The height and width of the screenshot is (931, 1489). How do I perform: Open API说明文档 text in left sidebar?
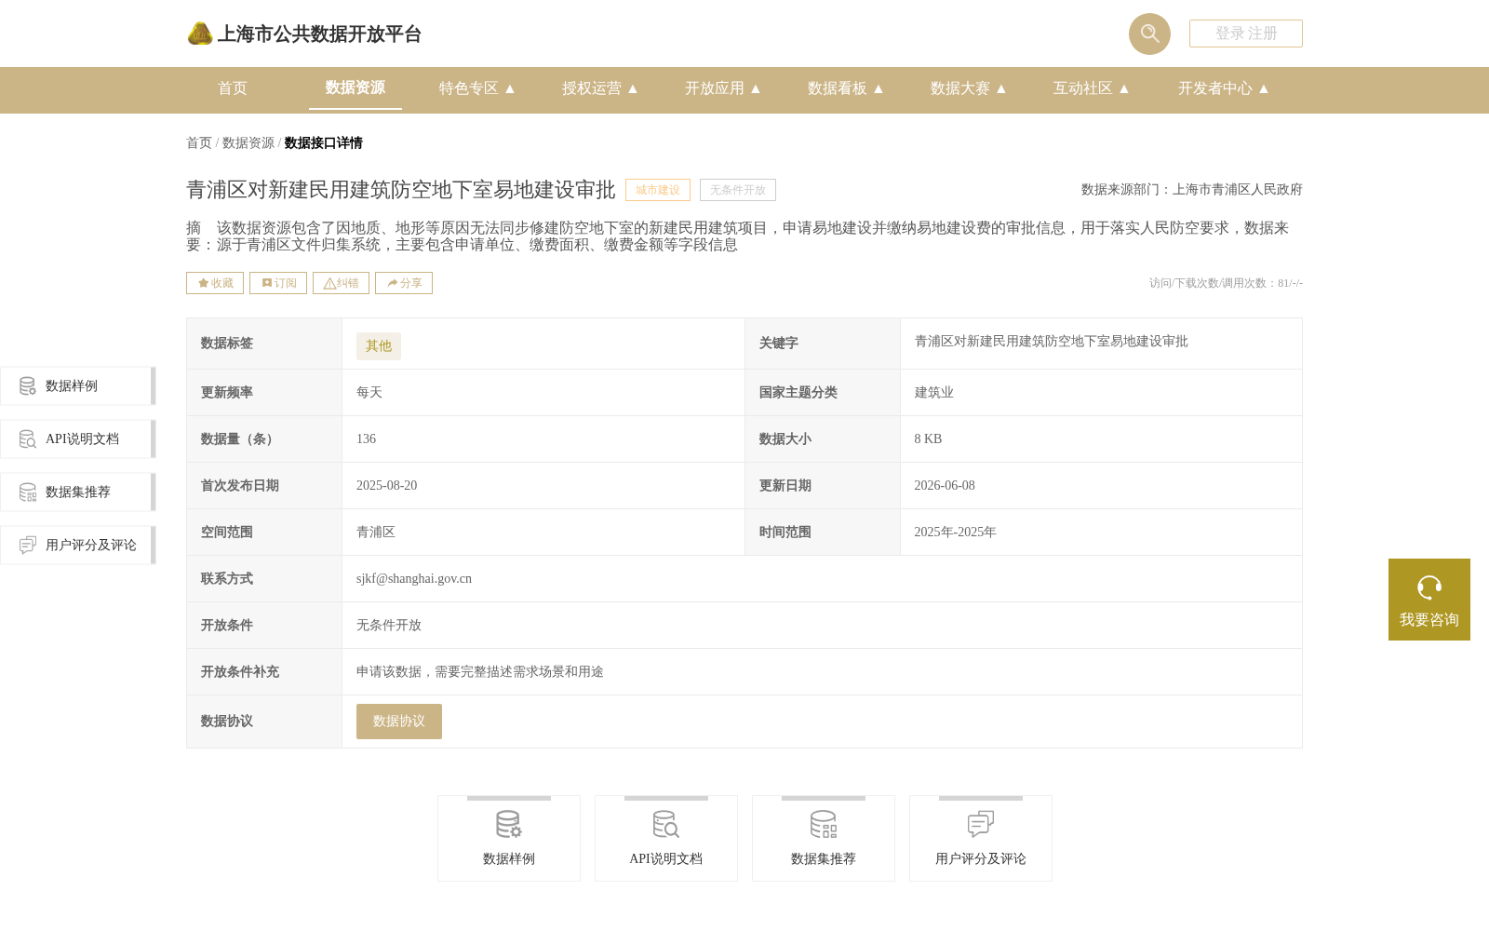point(82,439)
